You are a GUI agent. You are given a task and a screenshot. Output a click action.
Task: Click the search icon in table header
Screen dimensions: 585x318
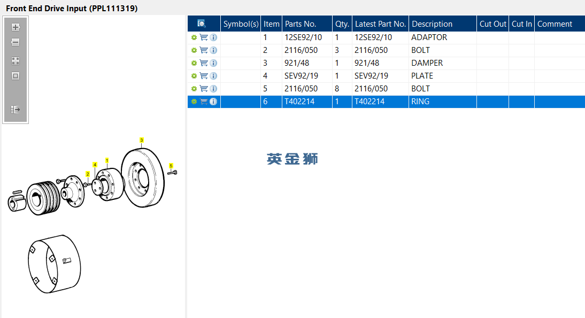click(x=202, y=24)
